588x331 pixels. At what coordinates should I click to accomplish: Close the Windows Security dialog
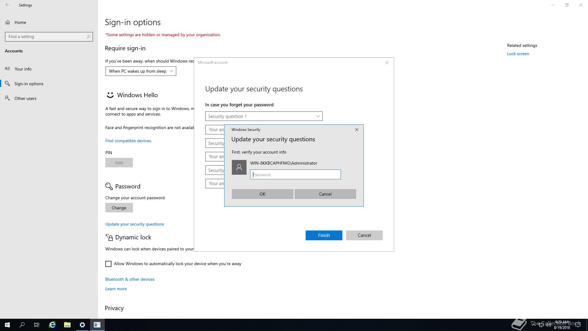(357, 130)
